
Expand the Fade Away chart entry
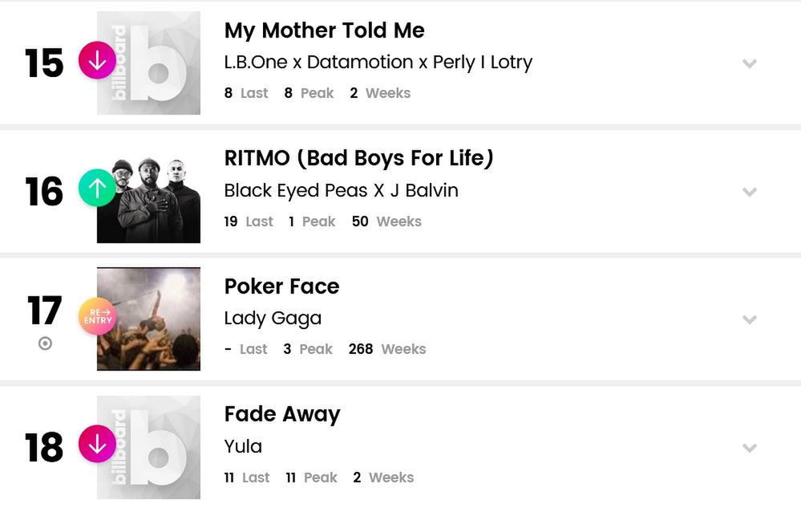tap(750, 448)
